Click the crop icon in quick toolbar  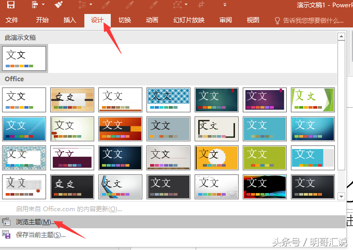(x=201, y=5)
